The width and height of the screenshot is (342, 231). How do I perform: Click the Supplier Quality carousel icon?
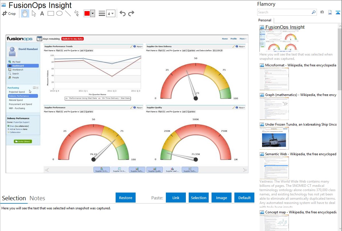click(x=155, y=169)
